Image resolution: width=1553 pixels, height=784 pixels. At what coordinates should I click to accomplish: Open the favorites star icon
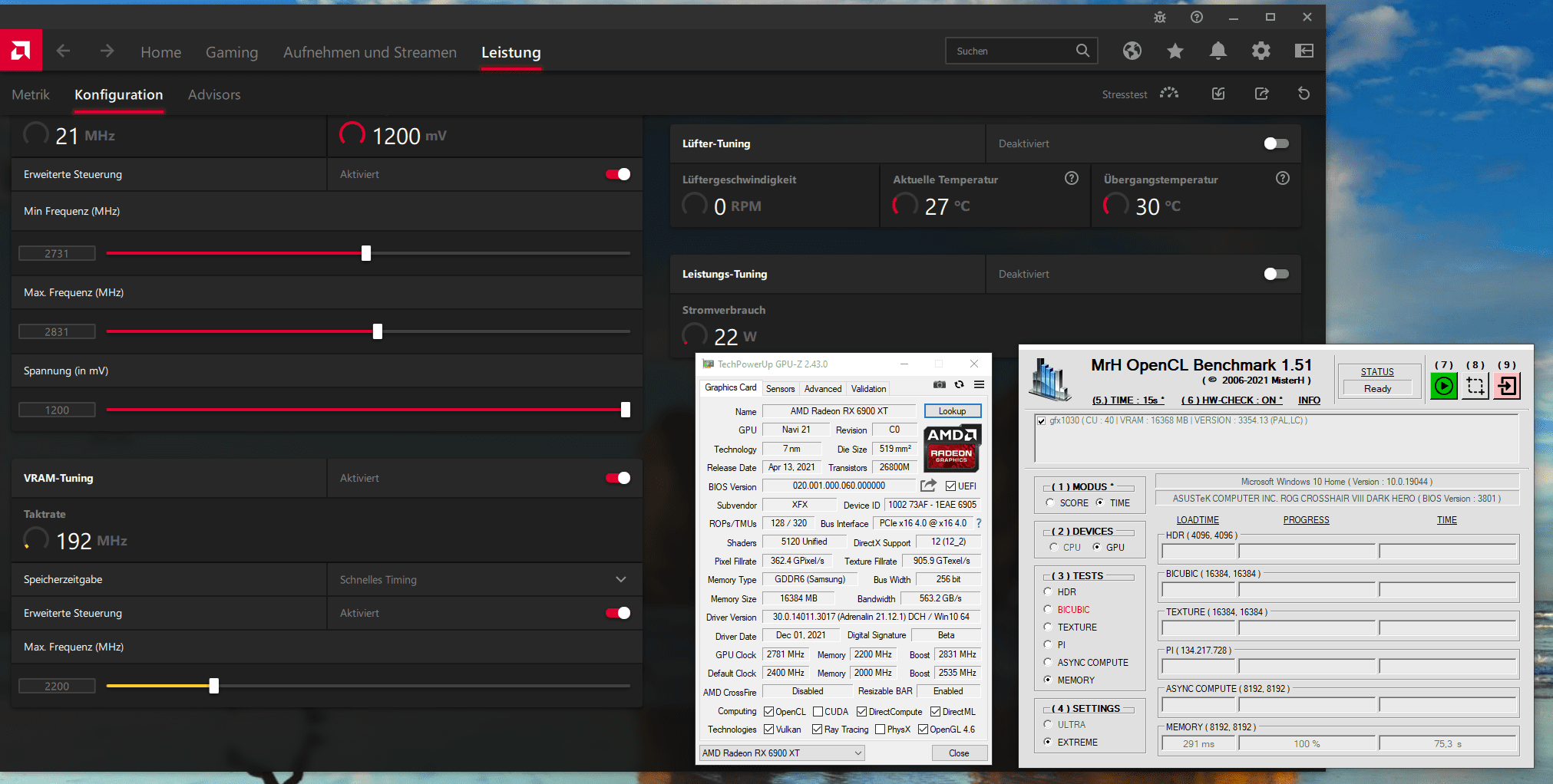point(1175,51)
